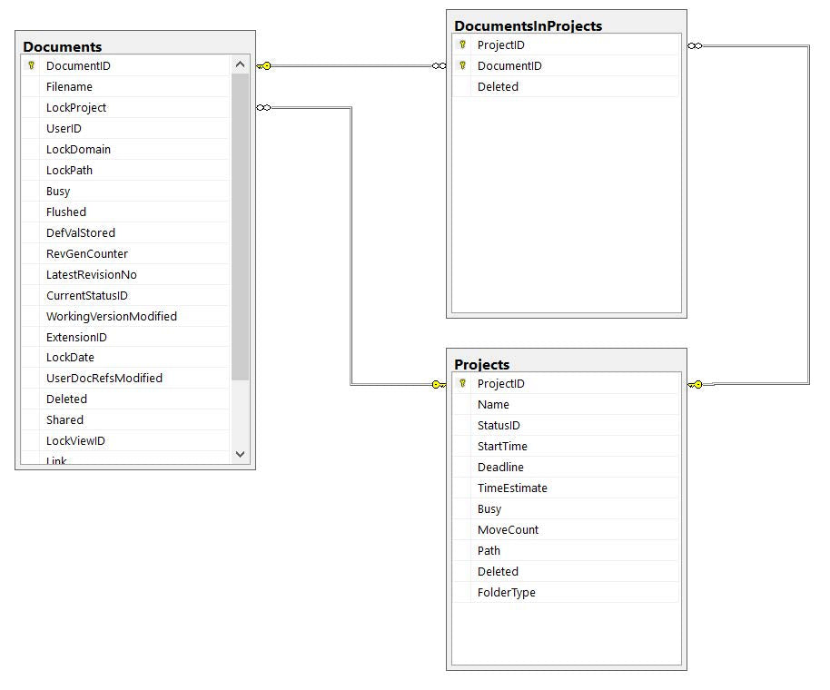Viewport: 830px width, 690px height.
Task: Click the primary key icon beside DocumentID in Documents
Action: pyautogui.click(x=31, y=65)
